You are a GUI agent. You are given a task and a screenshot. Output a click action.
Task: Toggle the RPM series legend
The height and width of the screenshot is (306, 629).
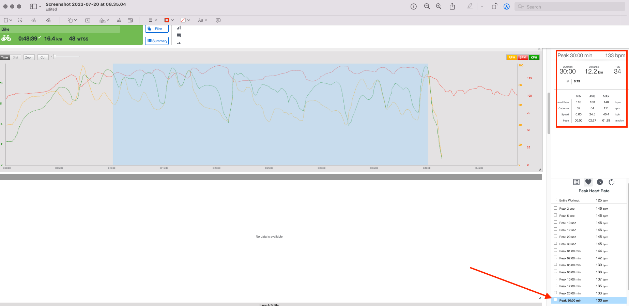click(512, 58)
